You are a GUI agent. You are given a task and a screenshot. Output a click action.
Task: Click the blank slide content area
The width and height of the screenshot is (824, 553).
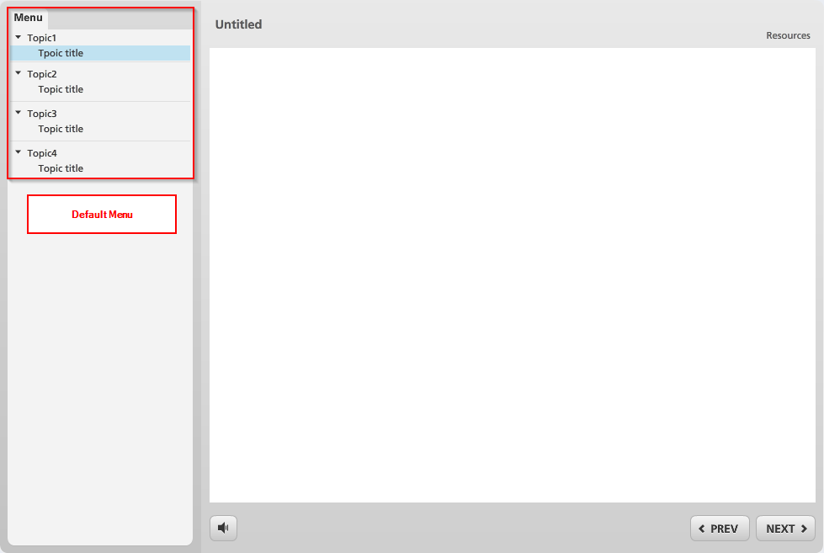[512, 274]
